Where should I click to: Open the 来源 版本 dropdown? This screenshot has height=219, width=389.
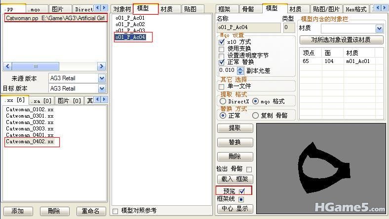(x=102, y=78)
